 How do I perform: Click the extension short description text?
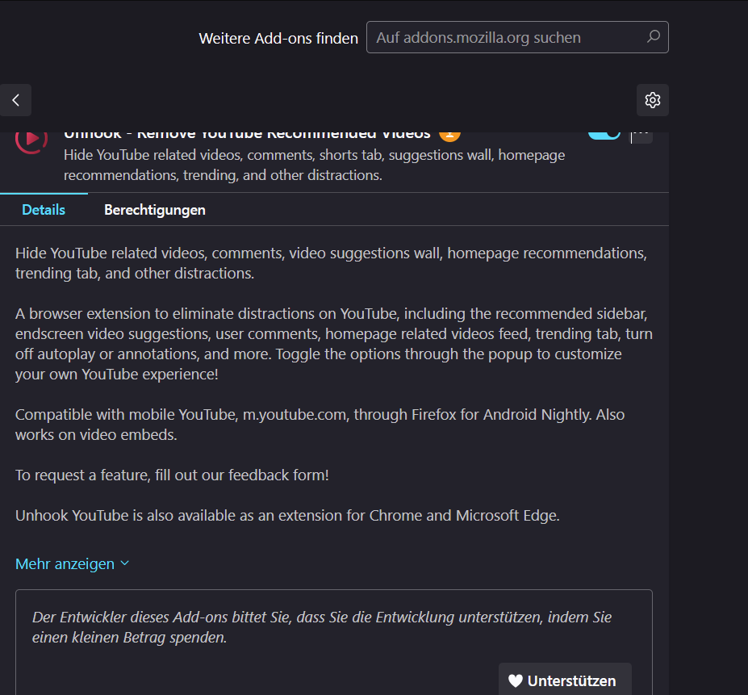[315, 165]
